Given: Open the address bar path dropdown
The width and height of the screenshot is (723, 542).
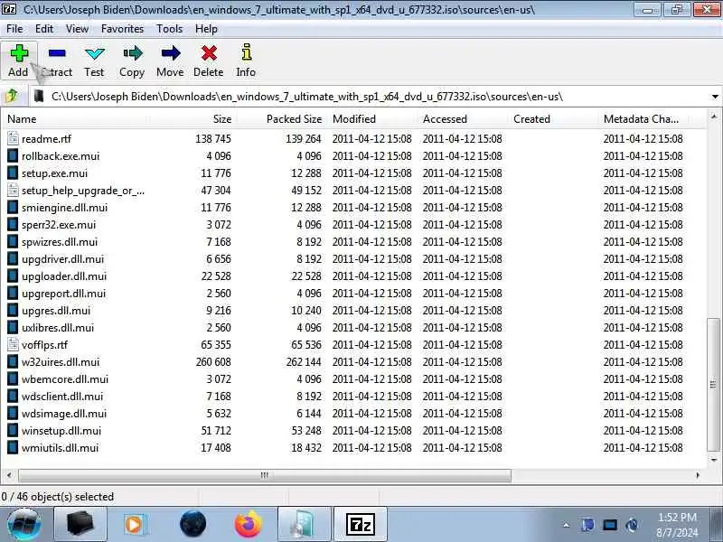Looking at the screenshot, I should pos(715,97).
